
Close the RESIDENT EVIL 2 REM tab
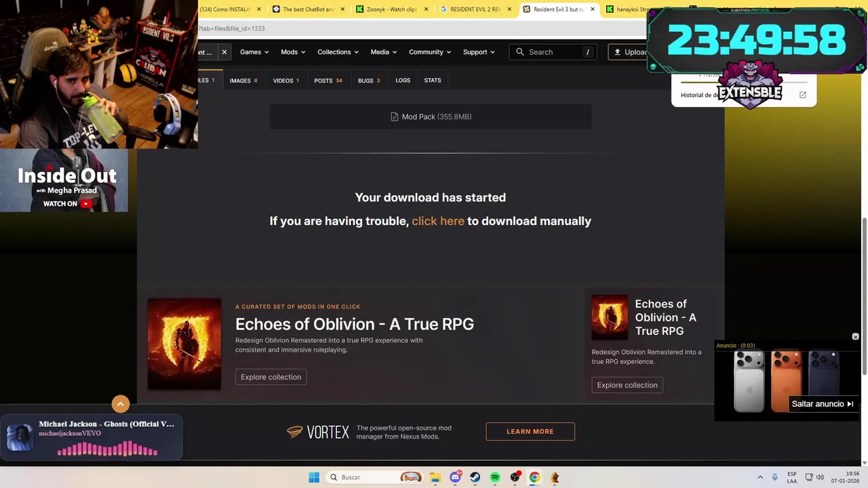coord(509,9)
